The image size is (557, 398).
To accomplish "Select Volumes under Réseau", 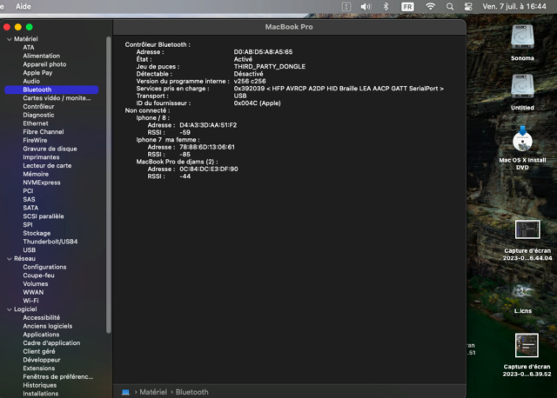I will click(35, 284).
